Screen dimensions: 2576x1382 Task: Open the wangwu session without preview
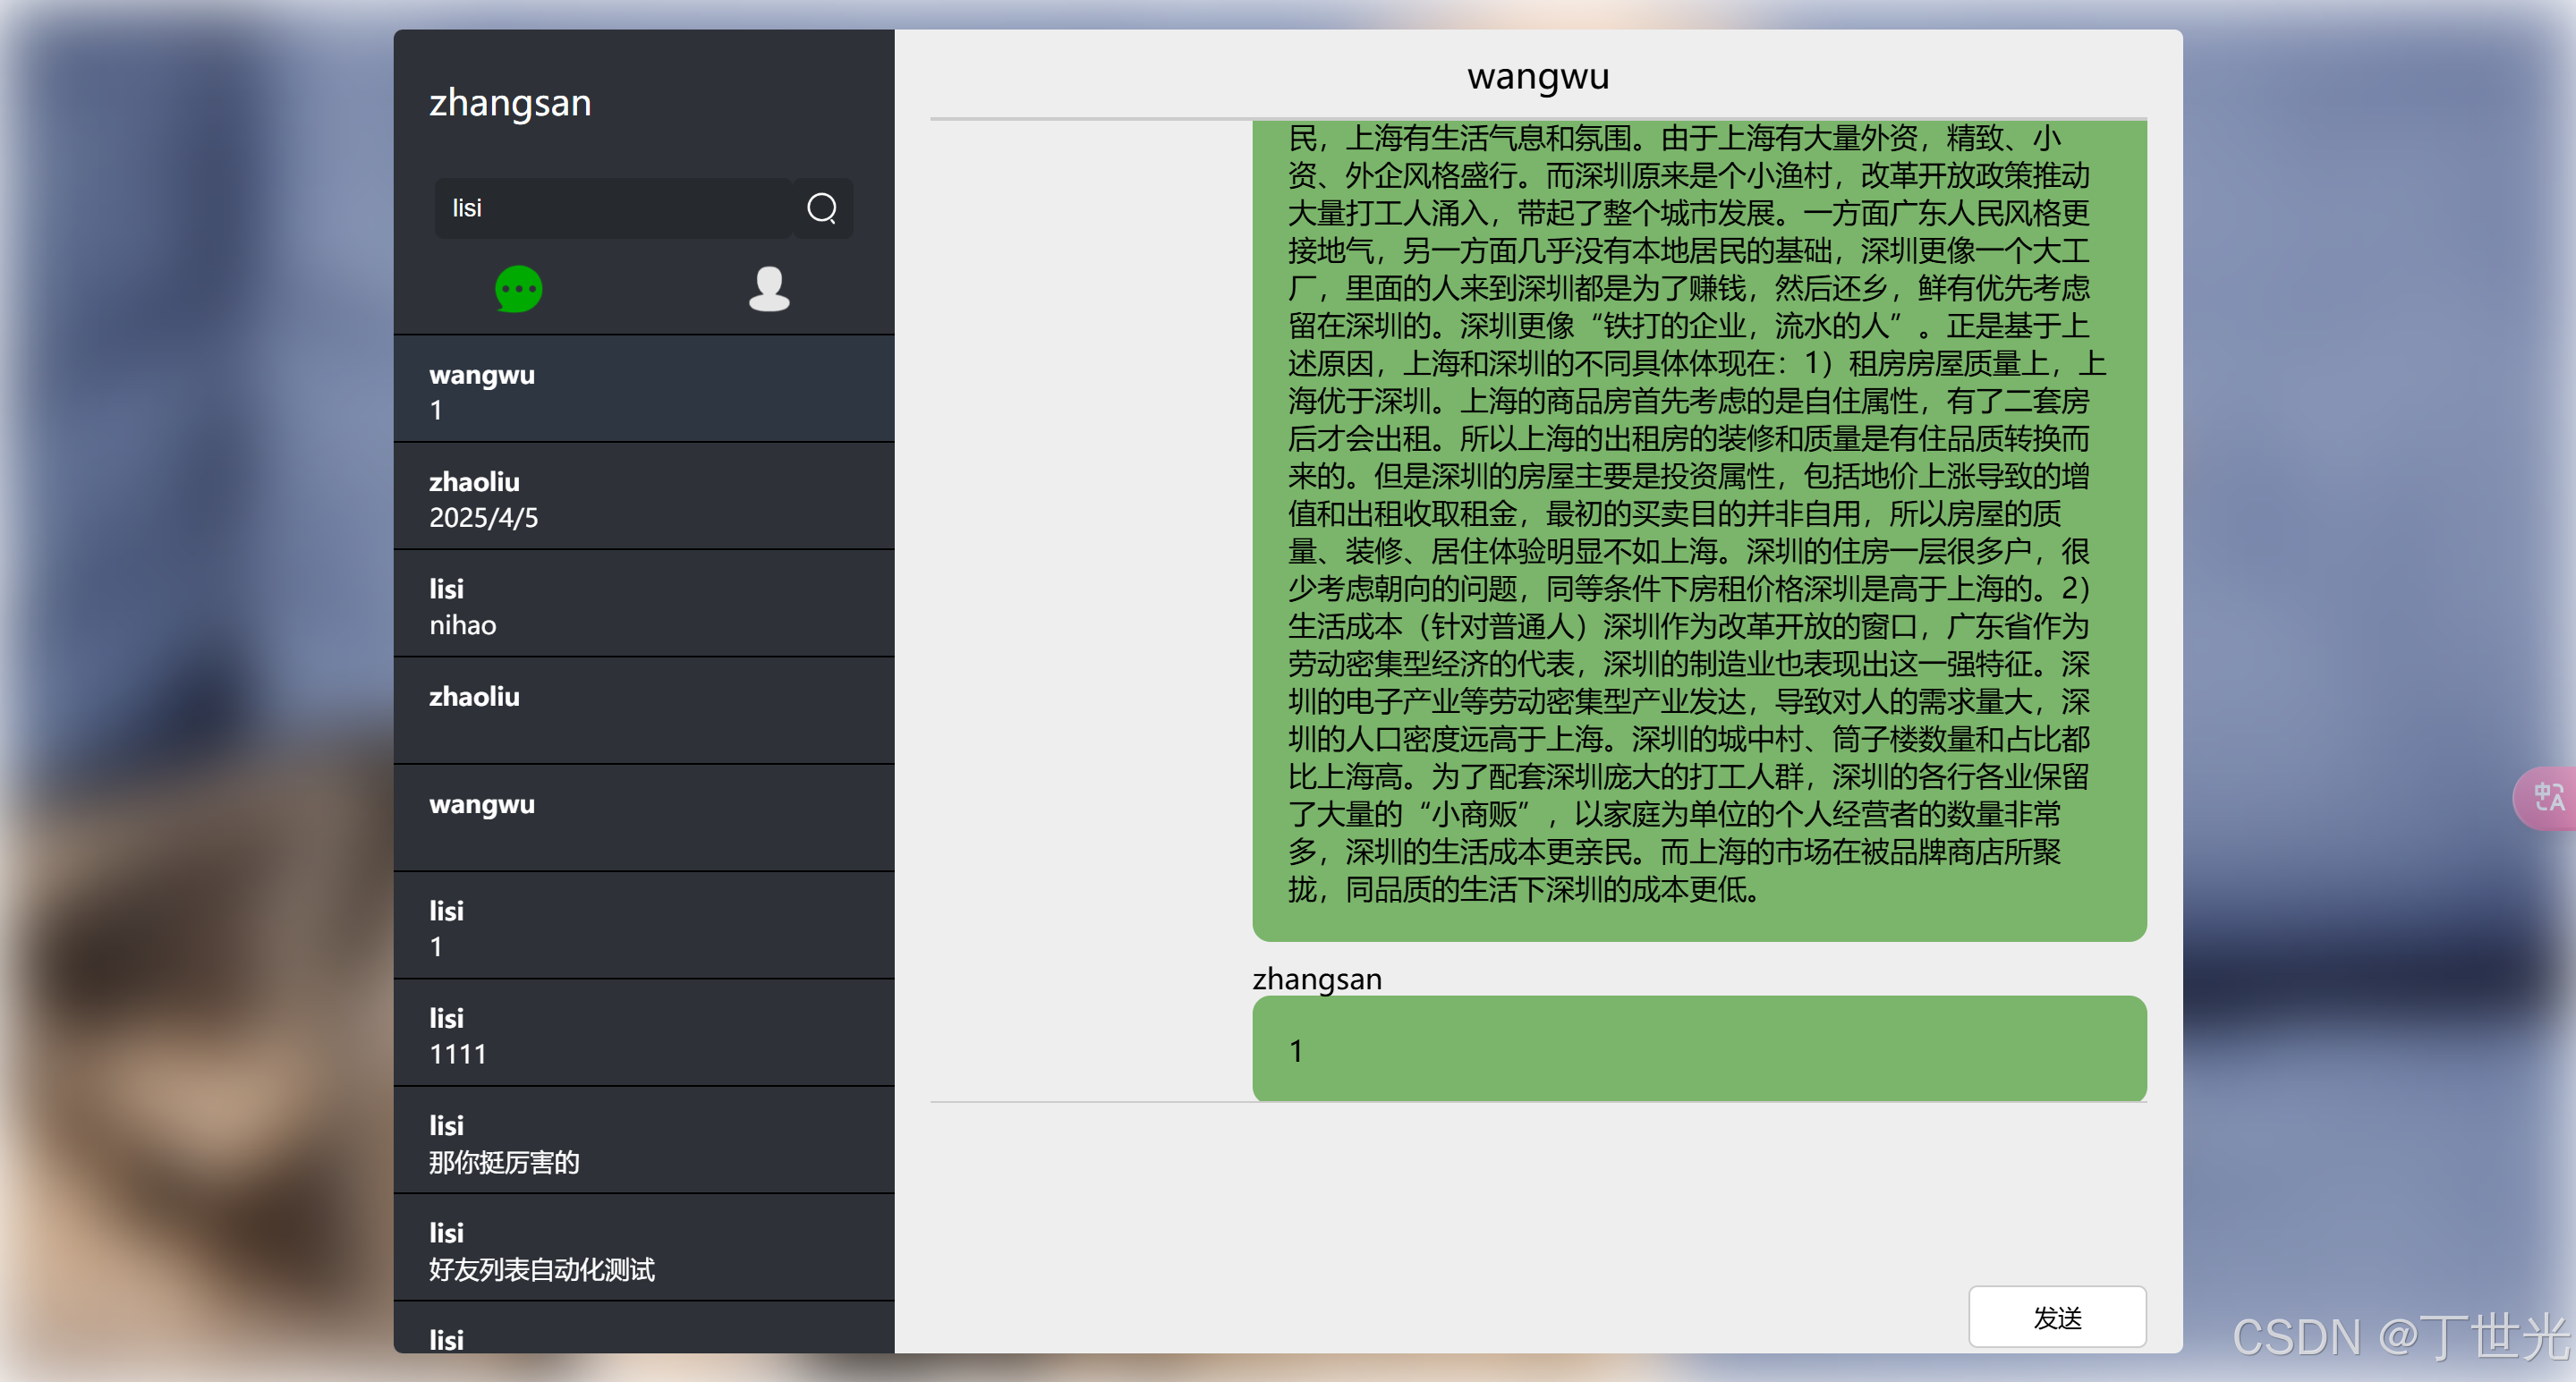tap(643, 819)
